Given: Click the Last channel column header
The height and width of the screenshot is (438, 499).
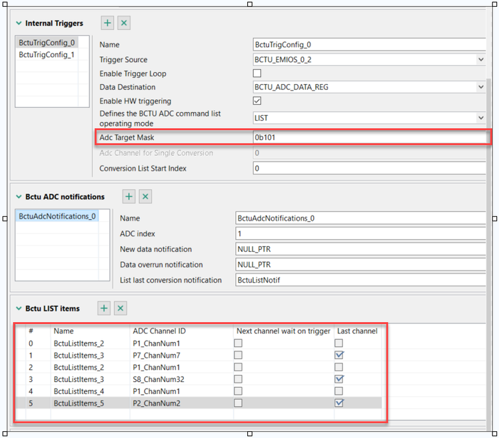Looking at the screenshot, I should (x=357, y=331).
